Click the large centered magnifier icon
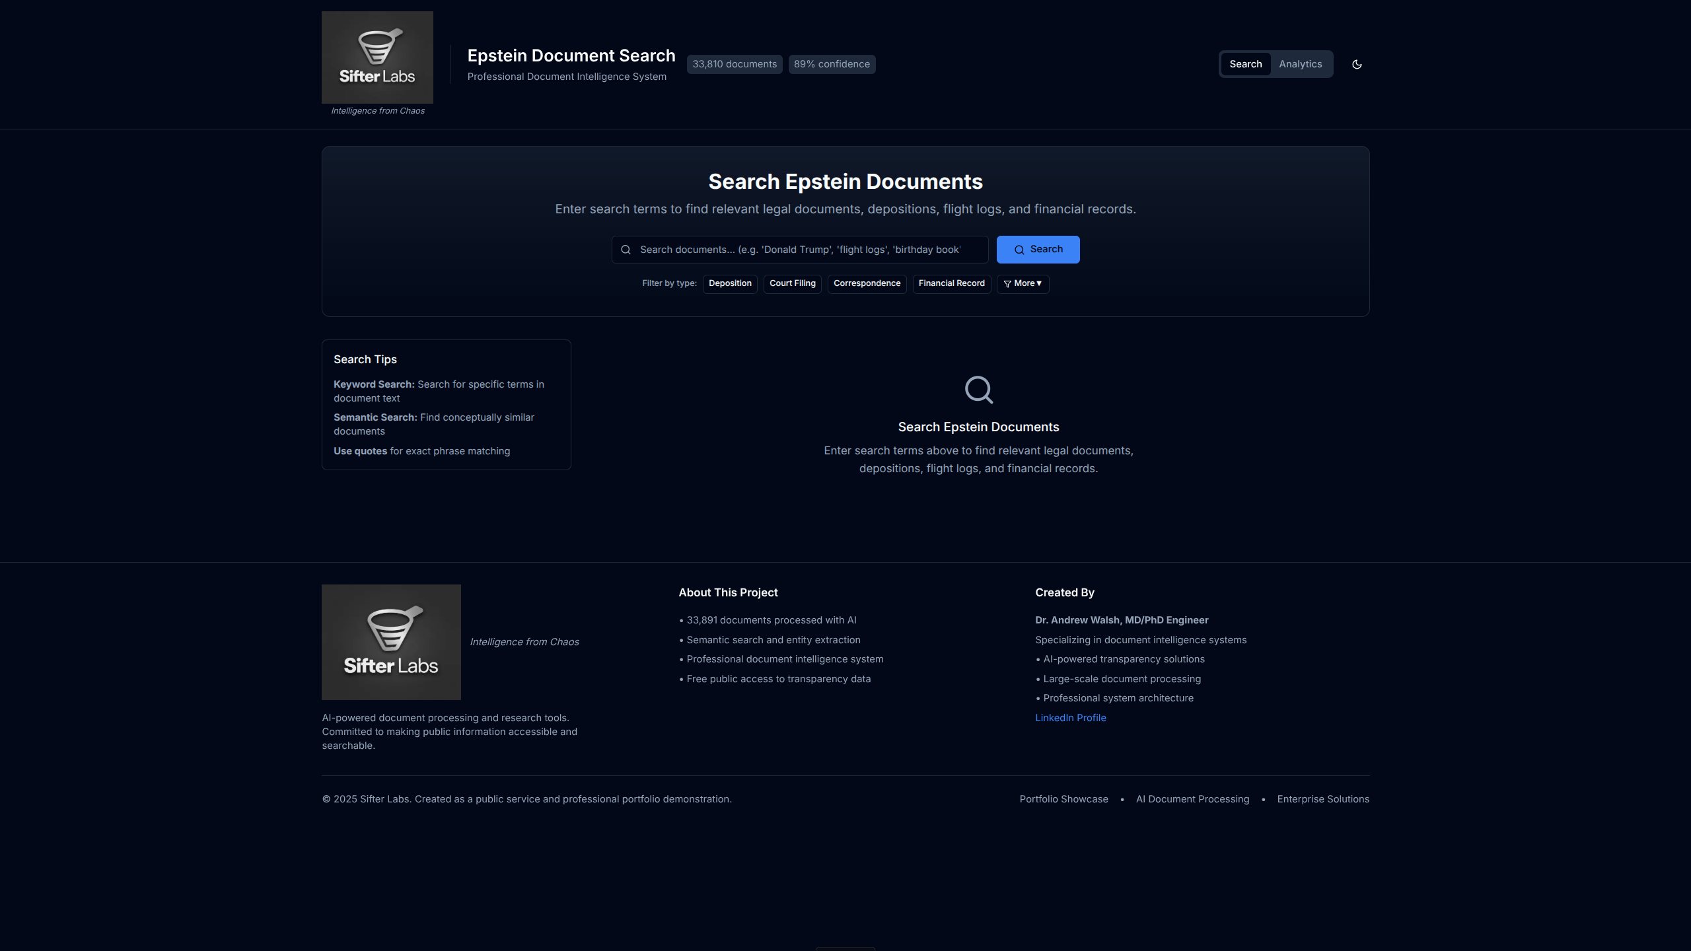Viewport: 1691px width, 951px height. click(x=978, y=390)
